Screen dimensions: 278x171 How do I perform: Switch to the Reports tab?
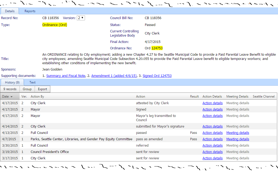pyautogui.click(x=30, y=11)
